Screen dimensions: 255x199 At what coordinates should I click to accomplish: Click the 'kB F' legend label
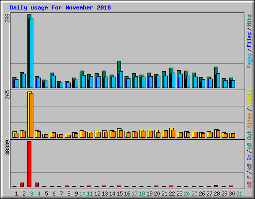click(249, 182)
